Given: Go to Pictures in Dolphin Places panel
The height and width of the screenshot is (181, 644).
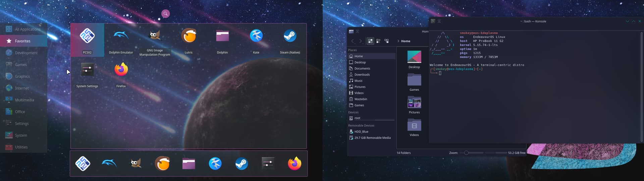Looking at the screenshot, I should click(x=371, y=87).
